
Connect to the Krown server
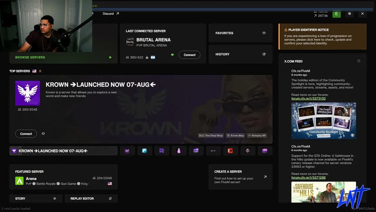26,134
